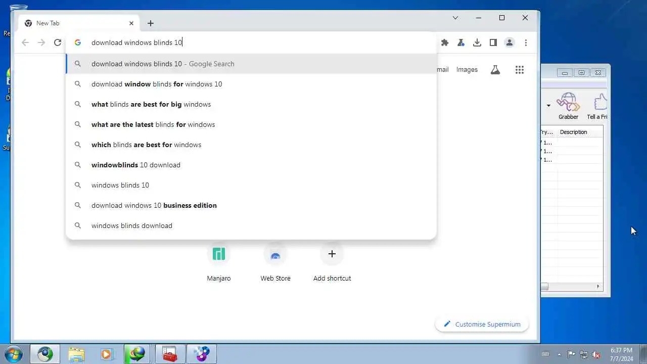Click the Grabber icon in background window

coord(568,106)
